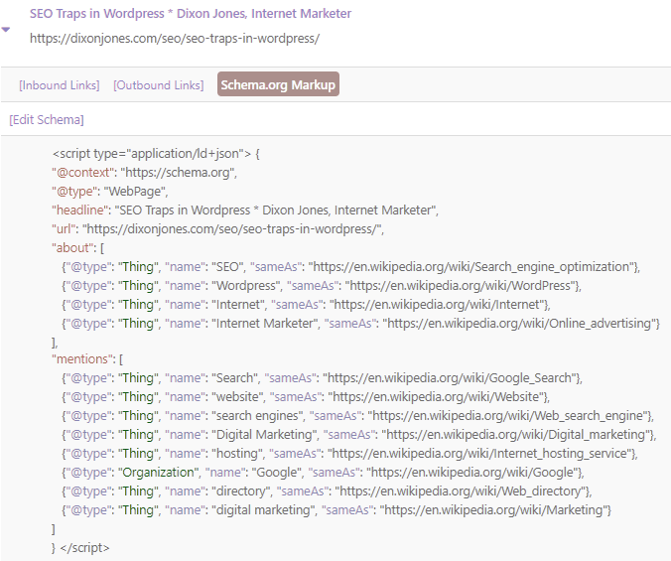
Task: Open the Edit Schema link
Action: tap(47, 120)
